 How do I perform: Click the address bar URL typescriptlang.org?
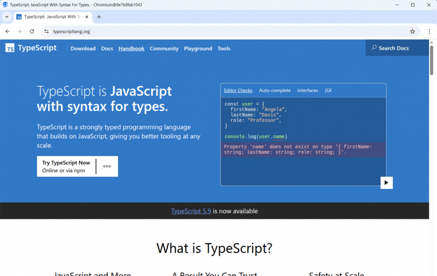[x=71, y=32]
